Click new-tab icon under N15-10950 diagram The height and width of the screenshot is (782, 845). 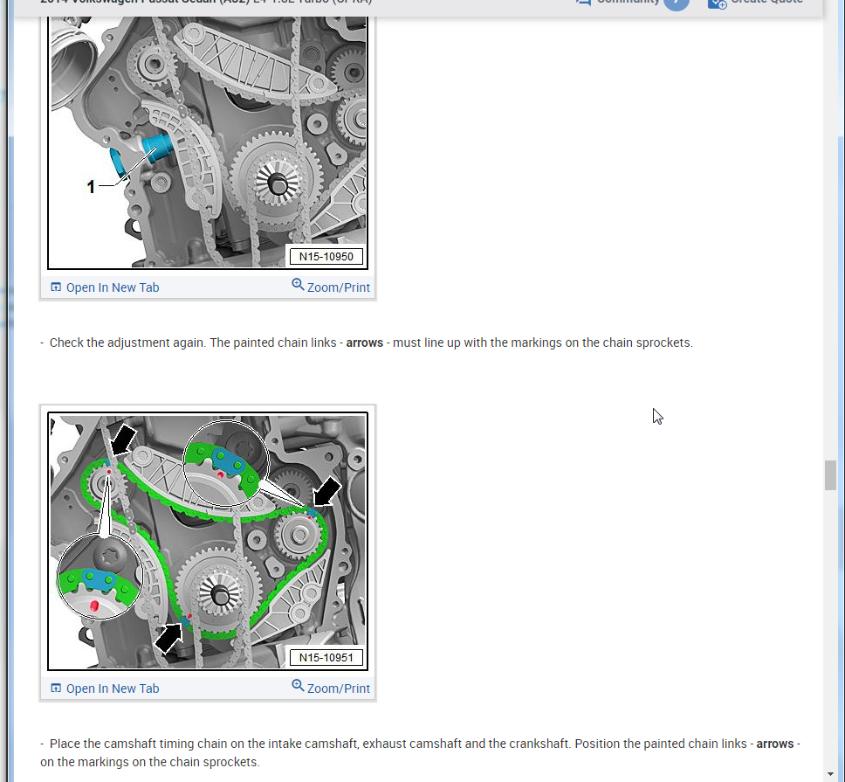point(56,287)
